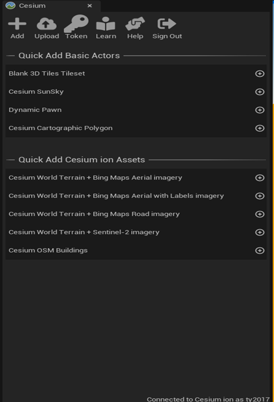The height and width of the screenshot is (402, 274).
Task: Close the Cesium tab
Action: (89, 6)
